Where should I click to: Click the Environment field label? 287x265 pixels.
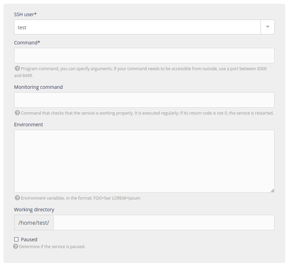point(29,125)
